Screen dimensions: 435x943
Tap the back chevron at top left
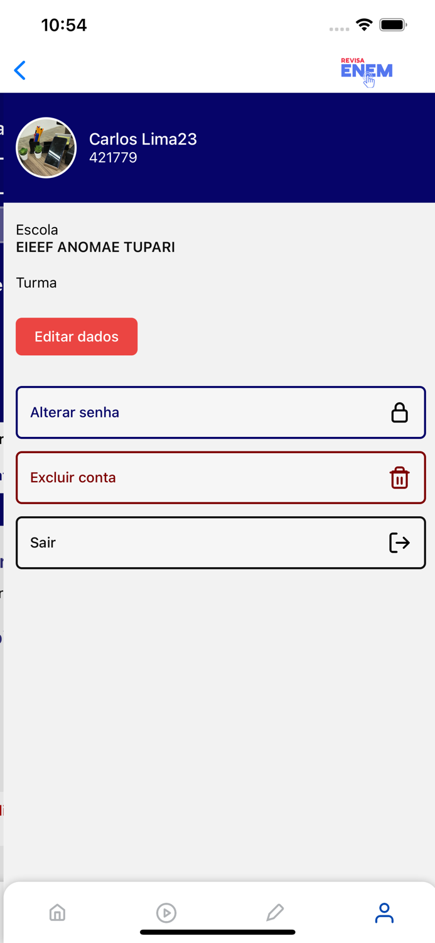tap(19, 70)
